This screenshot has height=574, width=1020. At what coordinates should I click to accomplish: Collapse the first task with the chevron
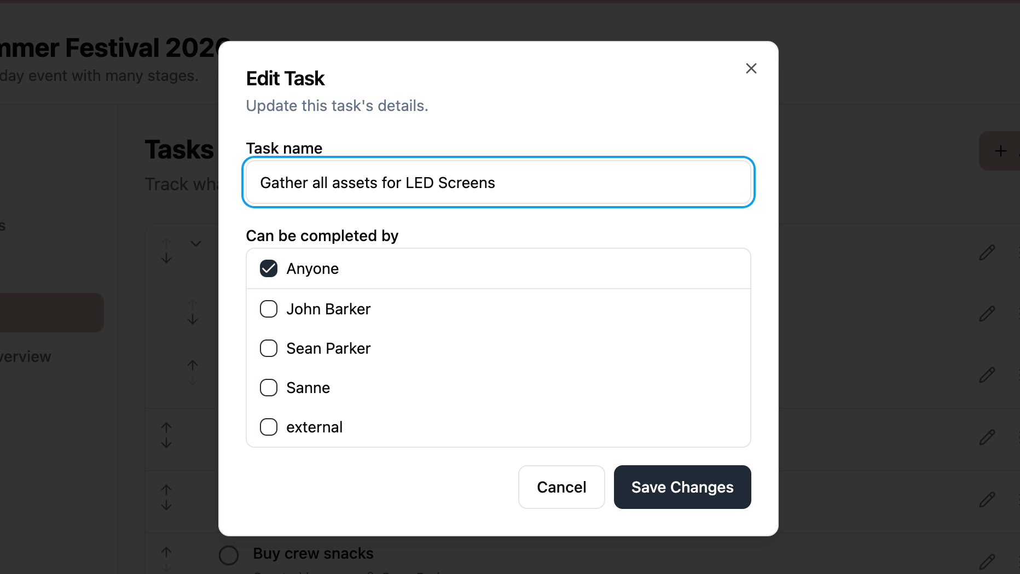click(195, 243)
